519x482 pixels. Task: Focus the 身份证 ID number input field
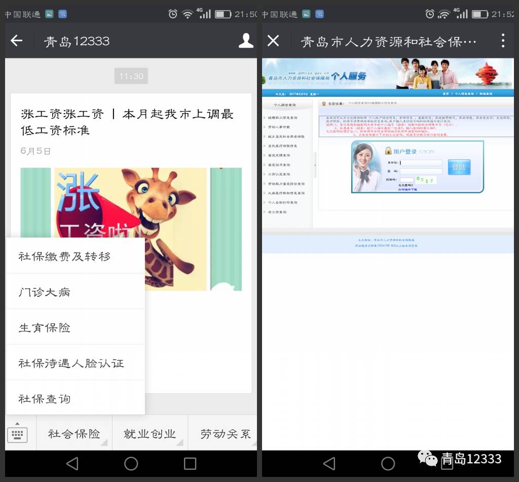click(421, 163)
